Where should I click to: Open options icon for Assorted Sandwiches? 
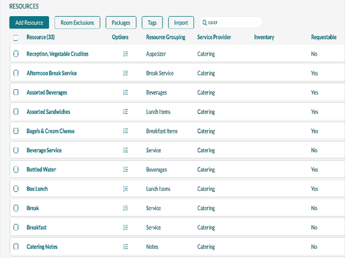[x=126, y=112]
